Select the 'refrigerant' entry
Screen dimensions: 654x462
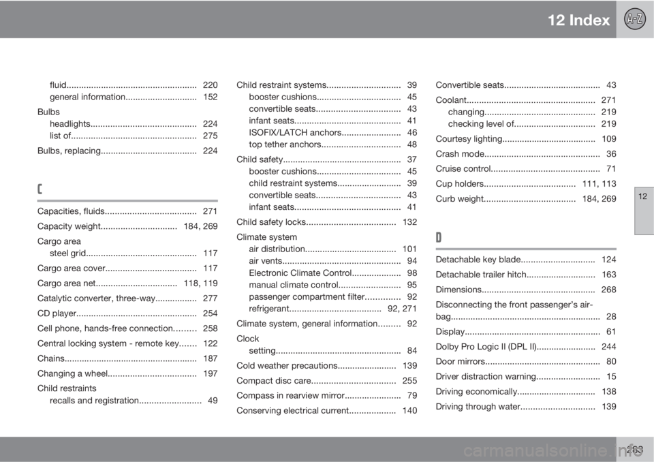point(333,309)
